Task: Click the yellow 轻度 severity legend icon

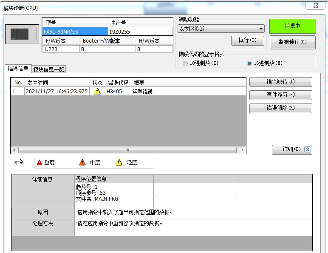Action: [x=119, y=162]
